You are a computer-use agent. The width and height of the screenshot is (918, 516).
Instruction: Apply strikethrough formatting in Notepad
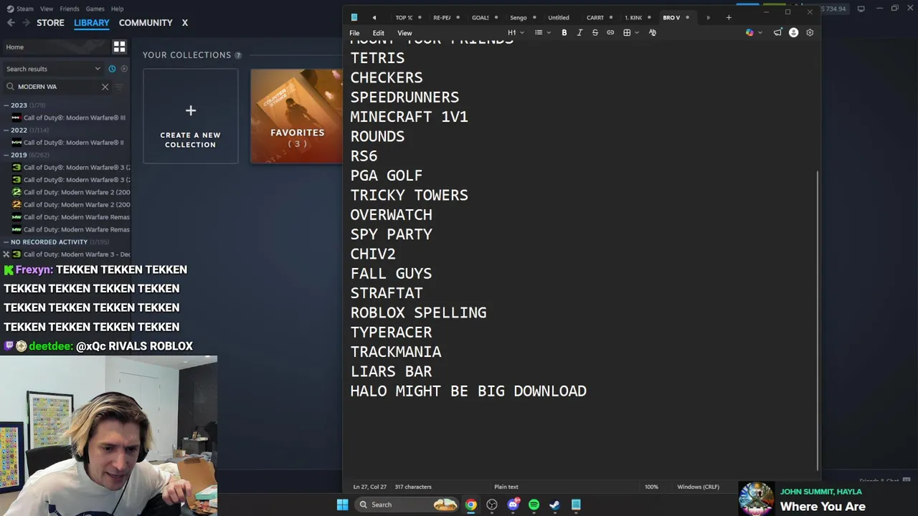[595, 32]
